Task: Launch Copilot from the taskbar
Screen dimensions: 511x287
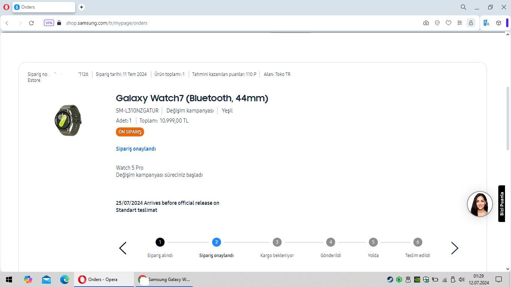Action: coord(28,280)
